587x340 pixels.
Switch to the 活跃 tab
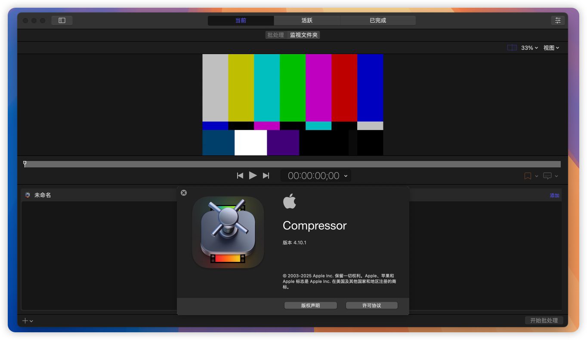[x=307, y=21]
